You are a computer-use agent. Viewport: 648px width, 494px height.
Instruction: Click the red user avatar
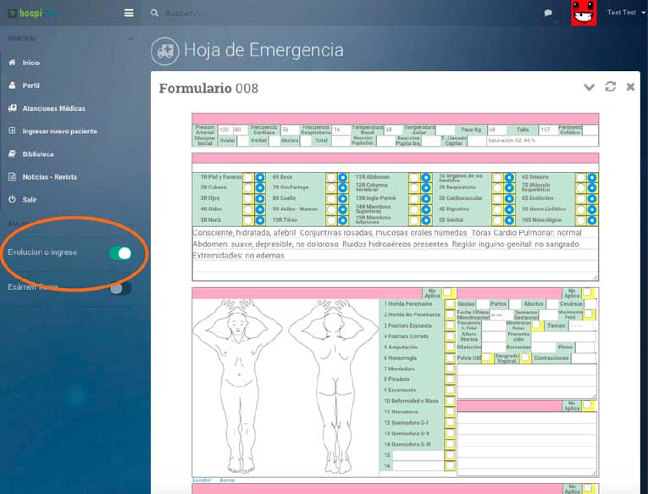pyautogui.click(x=583, y=13)
